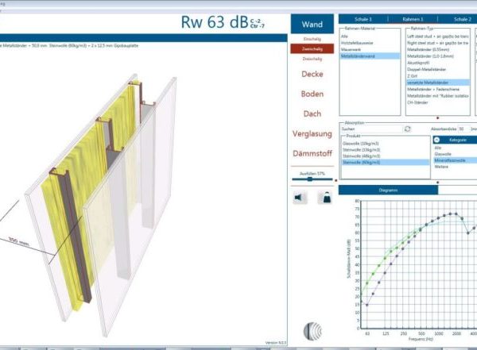Select Dreischalig wall option
The image size is (477, 350).
point(312,58)
